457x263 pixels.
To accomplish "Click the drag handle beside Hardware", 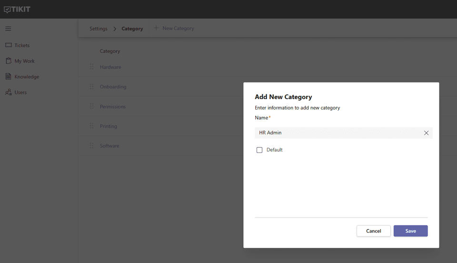I will point(91,67).
